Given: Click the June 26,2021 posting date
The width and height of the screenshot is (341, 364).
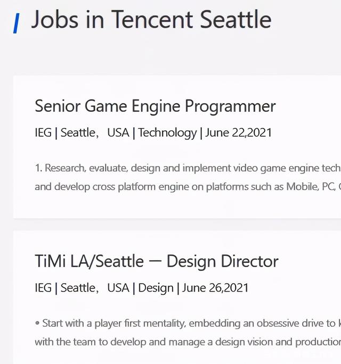Looking at the screenshot, I should pyautogui.click(x=215, y=288).
